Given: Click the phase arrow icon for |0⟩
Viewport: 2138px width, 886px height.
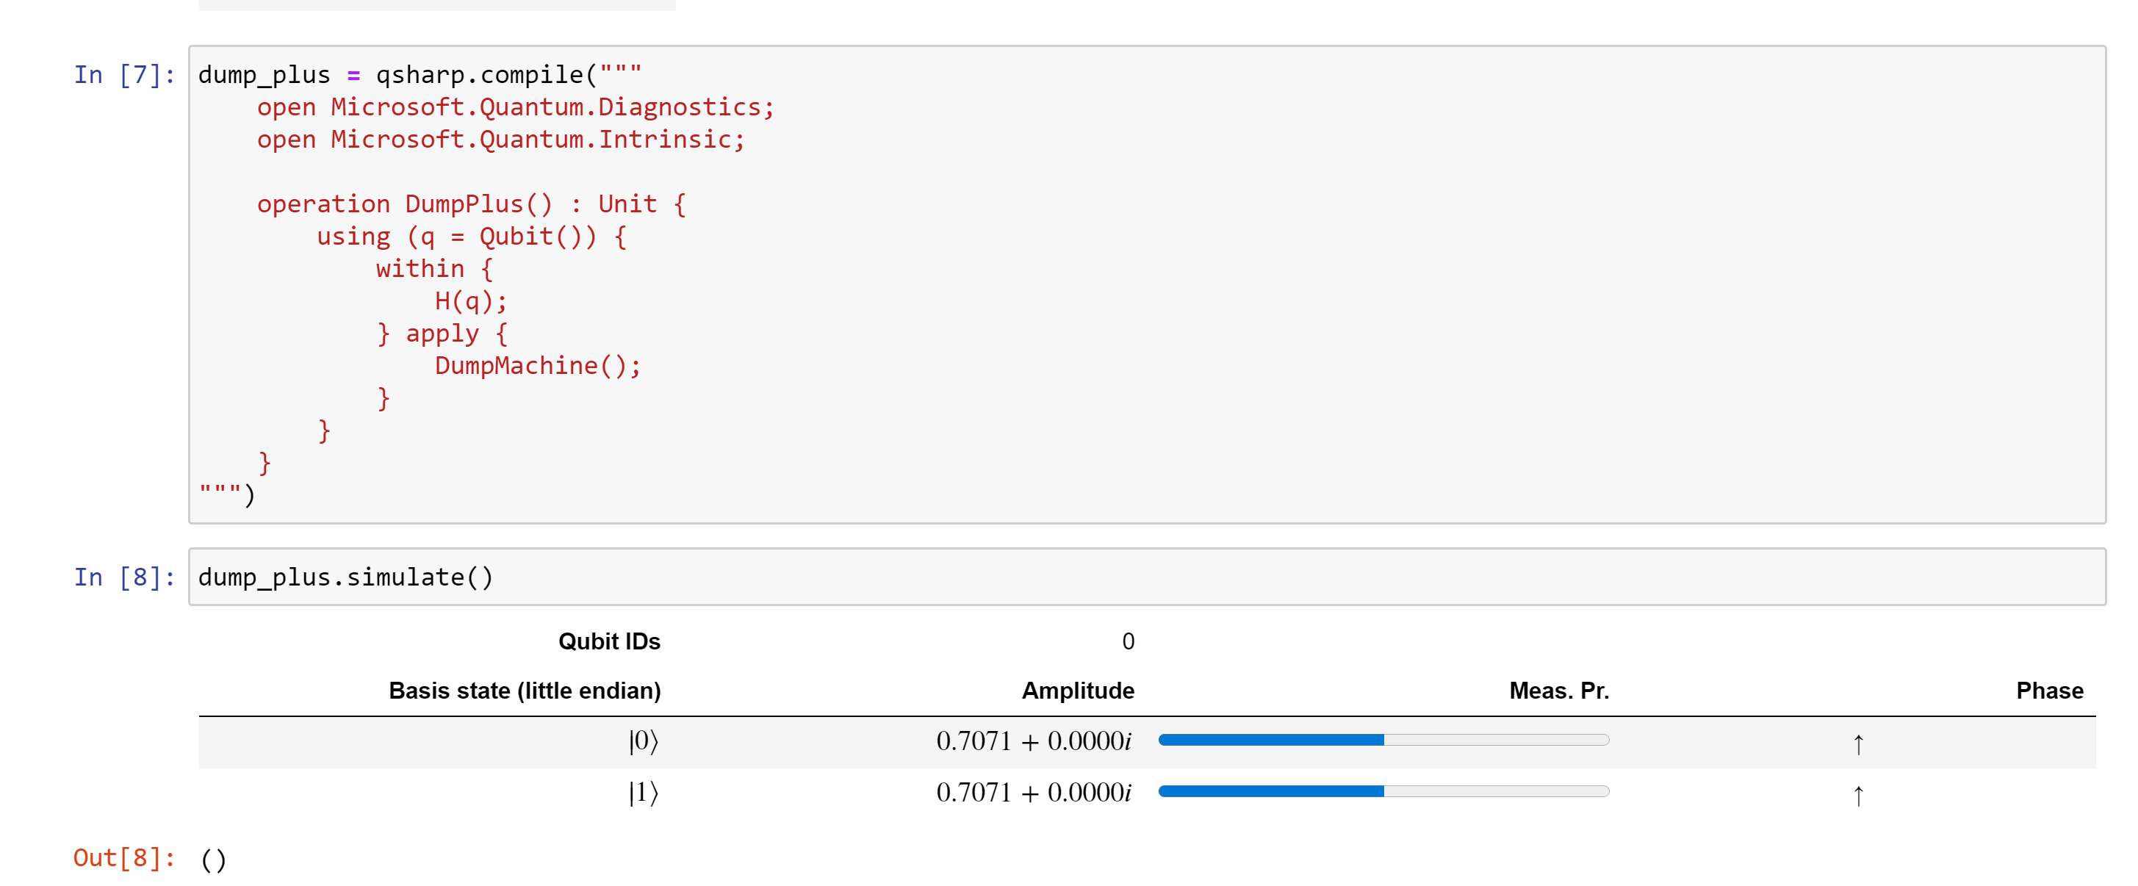Looking at the screenshot, I should pyautogui.click(x=1857, y=744).
